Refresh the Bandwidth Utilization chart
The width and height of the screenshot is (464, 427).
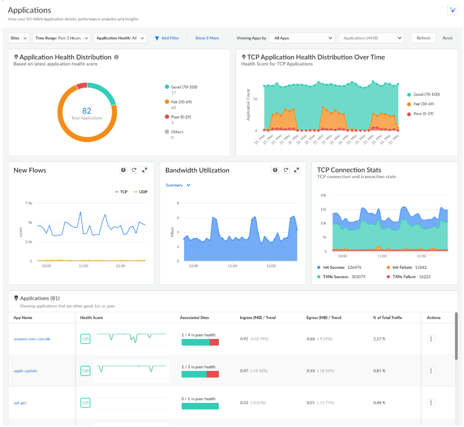point(286,170)
